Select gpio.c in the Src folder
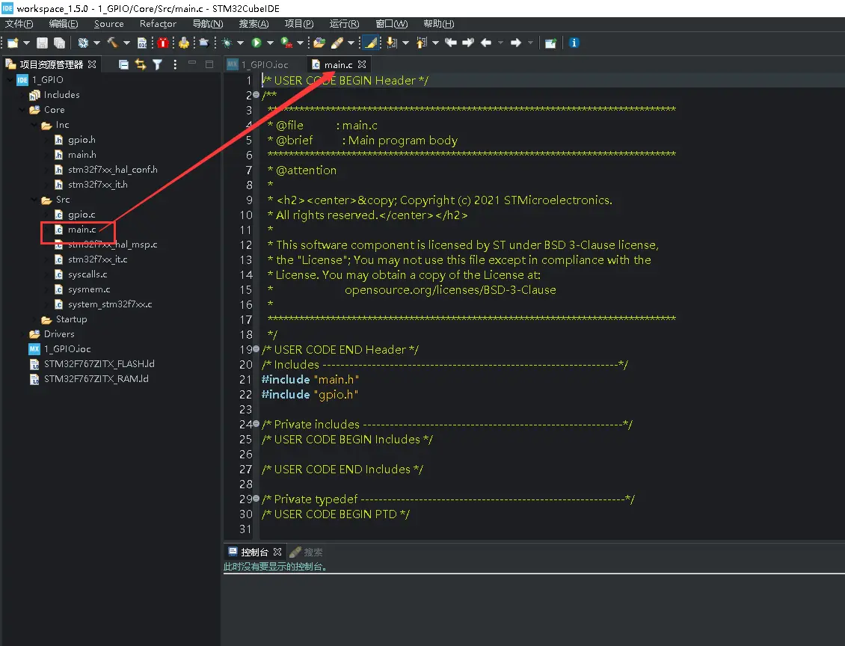The height and width of the screenshot is (646, 845). click(81, 215)
